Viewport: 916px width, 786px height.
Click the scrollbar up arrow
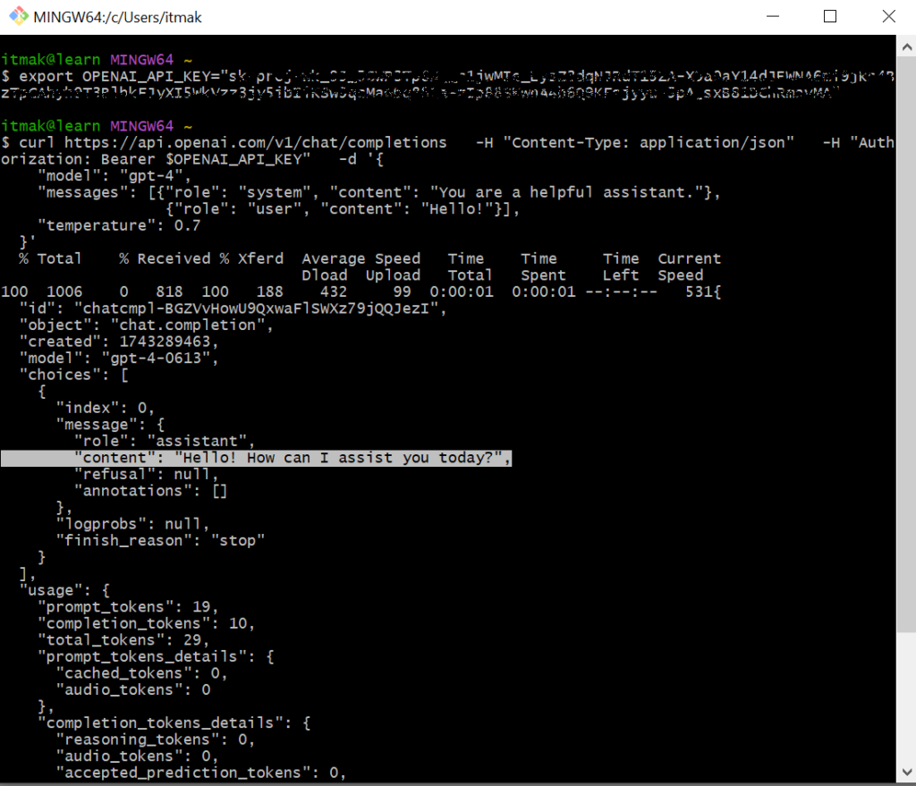[x=906, y=46]
